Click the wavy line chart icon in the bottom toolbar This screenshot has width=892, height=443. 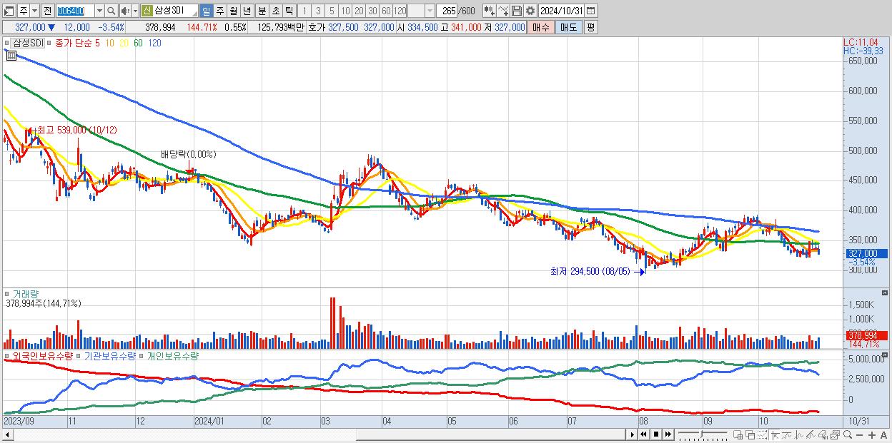coord(787,435)
